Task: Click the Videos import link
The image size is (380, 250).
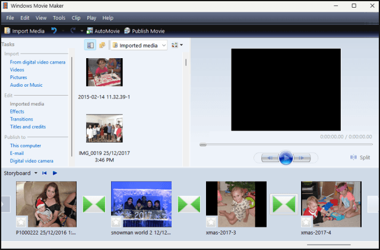Action: click(x=17, y=70)
